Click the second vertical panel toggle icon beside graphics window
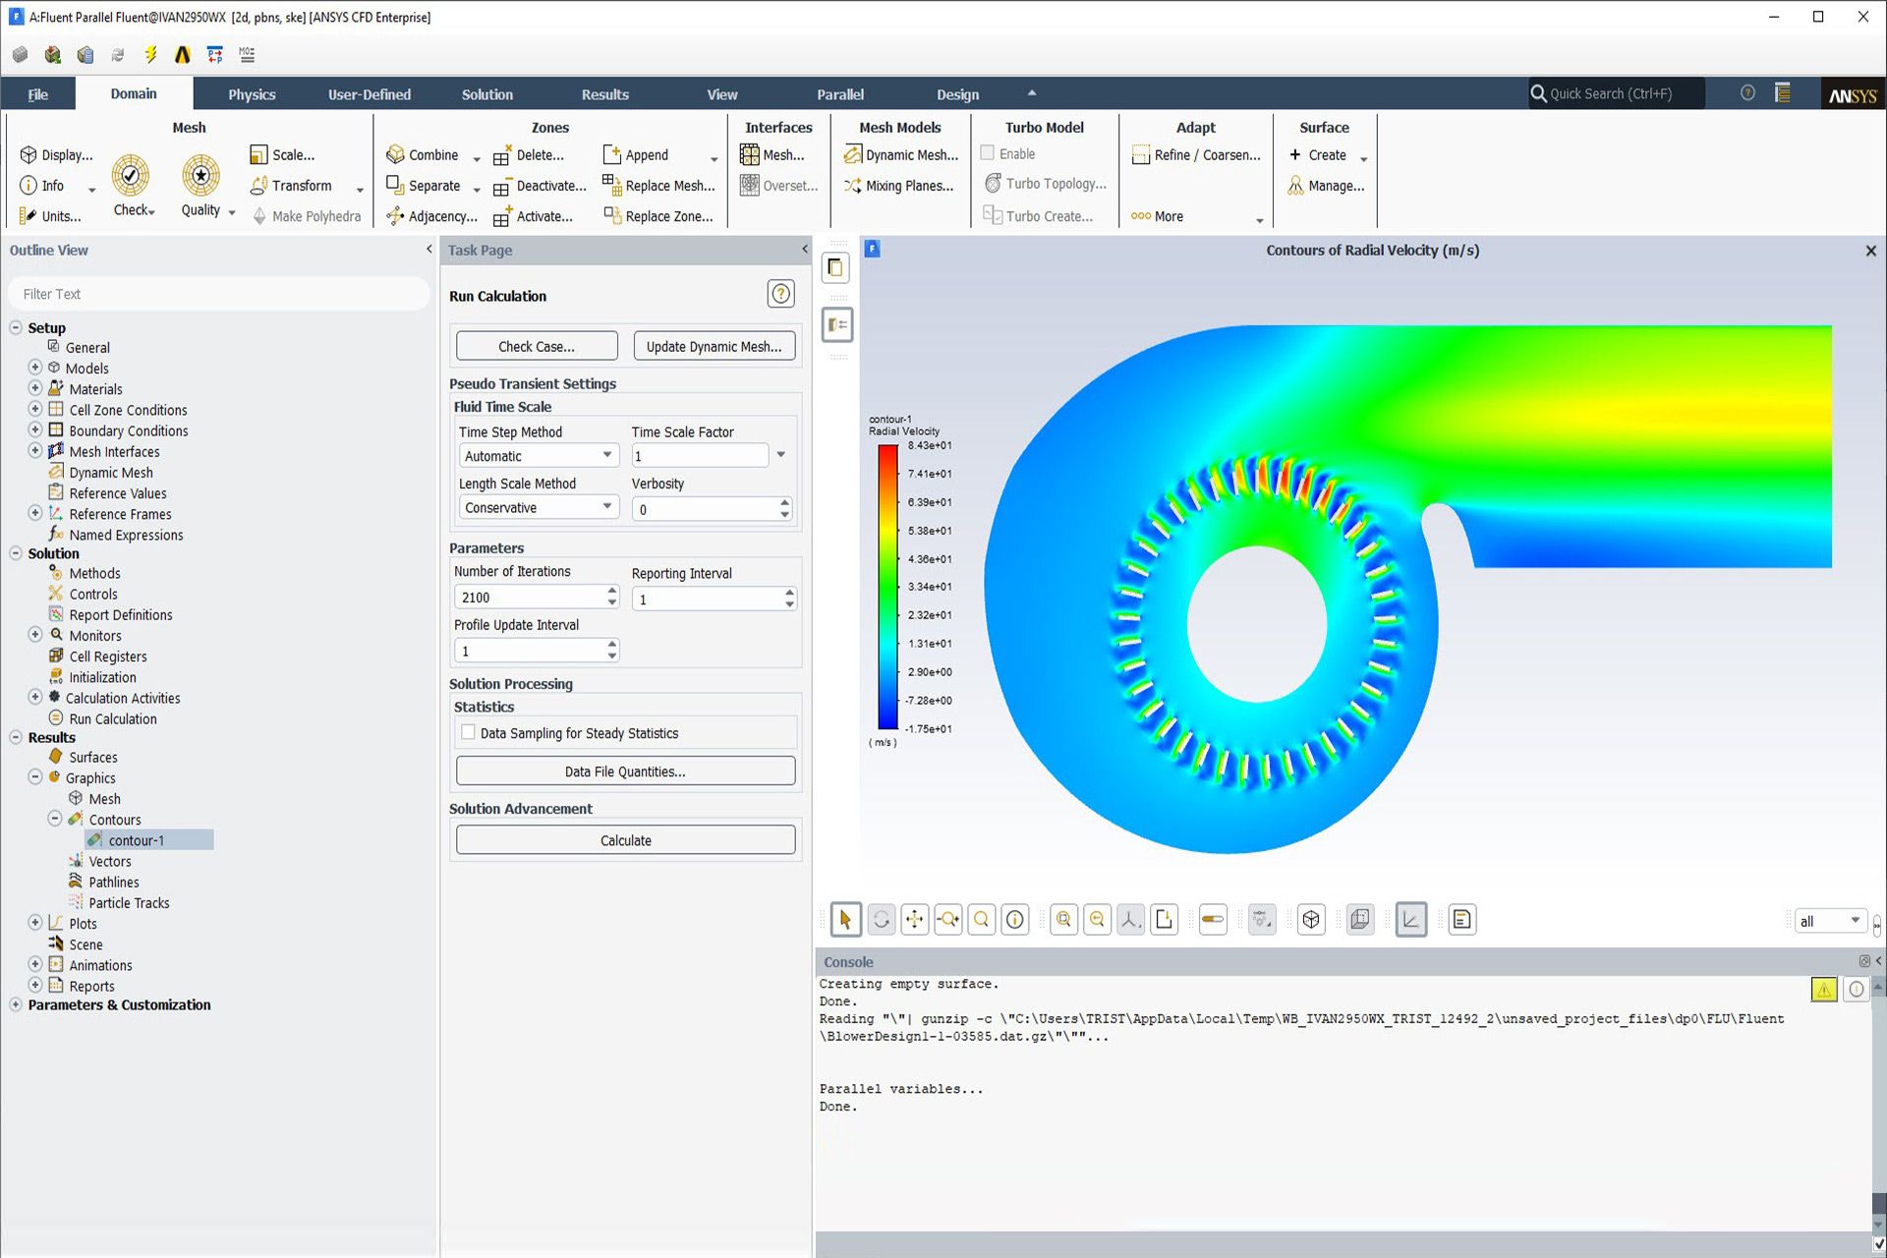 (837, 324)
